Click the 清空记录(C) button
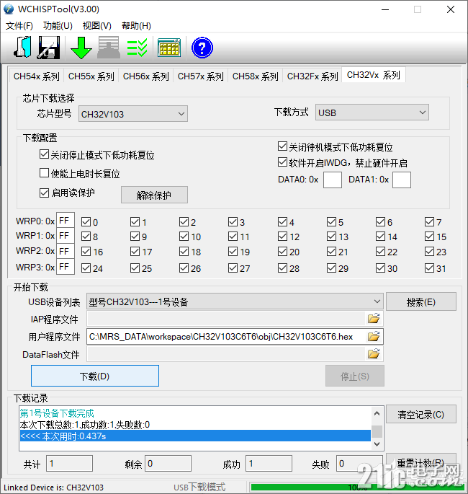Image resolution: width=468 pixels, height=494 pixels. tap(420, 414)
